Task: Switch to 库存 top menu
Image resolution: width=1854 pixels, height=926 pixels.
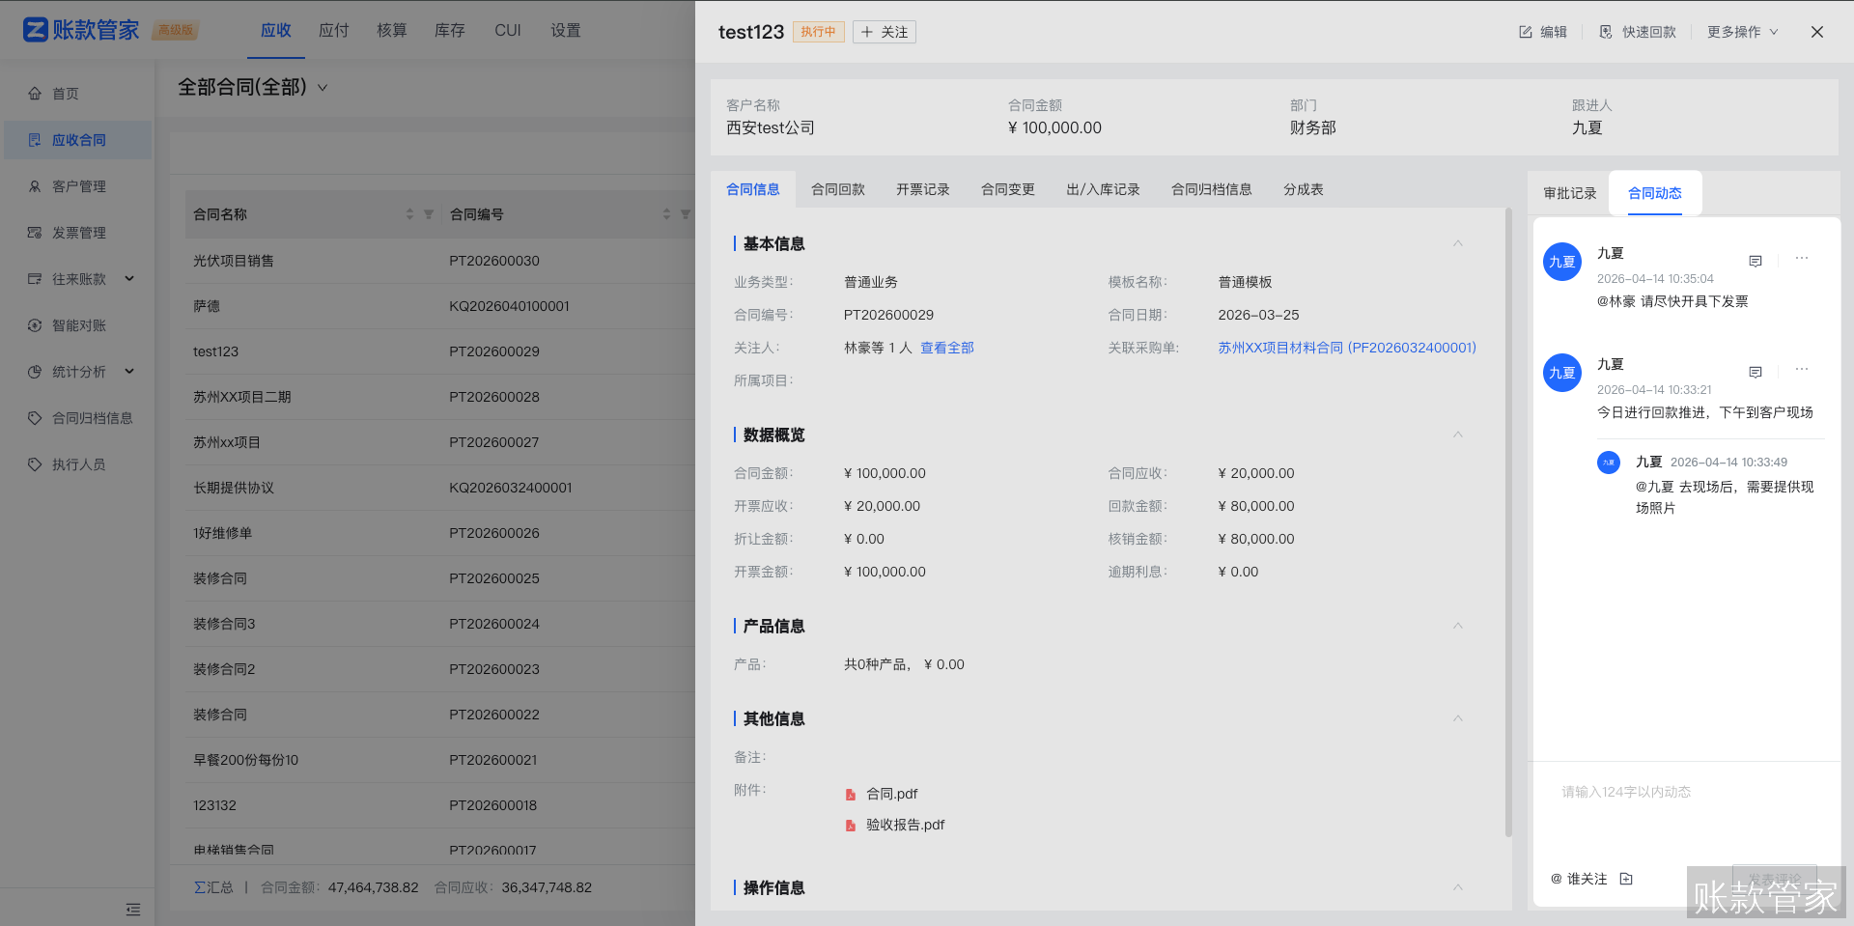Action: coord(450,30)
